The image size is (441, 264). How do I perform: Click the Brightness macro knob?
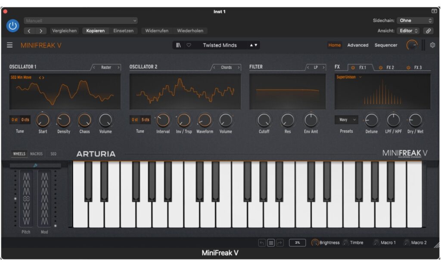[315, 243]
